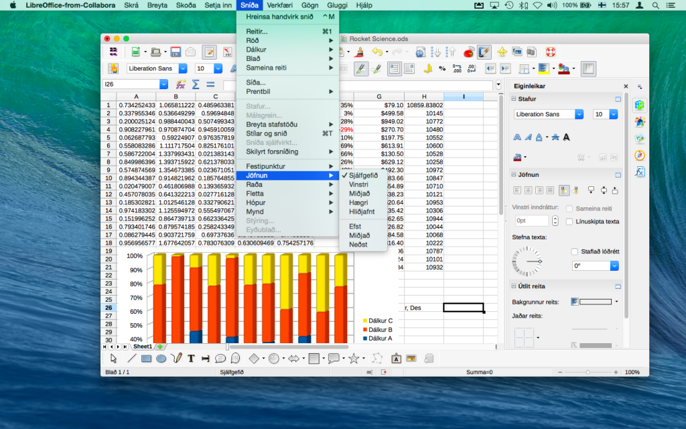Image resolution: width=686 pixels, height=429 pixels.
Task: Click the decrease indent icon
Action: point(490,69)
